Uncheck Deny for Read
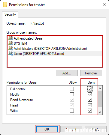 [90, 105]
